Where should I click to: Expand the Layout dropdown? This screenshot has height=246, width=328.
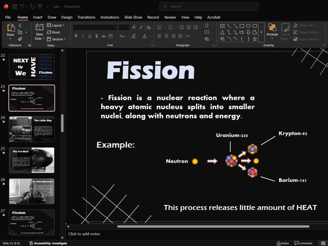click(x=56, y=25)
